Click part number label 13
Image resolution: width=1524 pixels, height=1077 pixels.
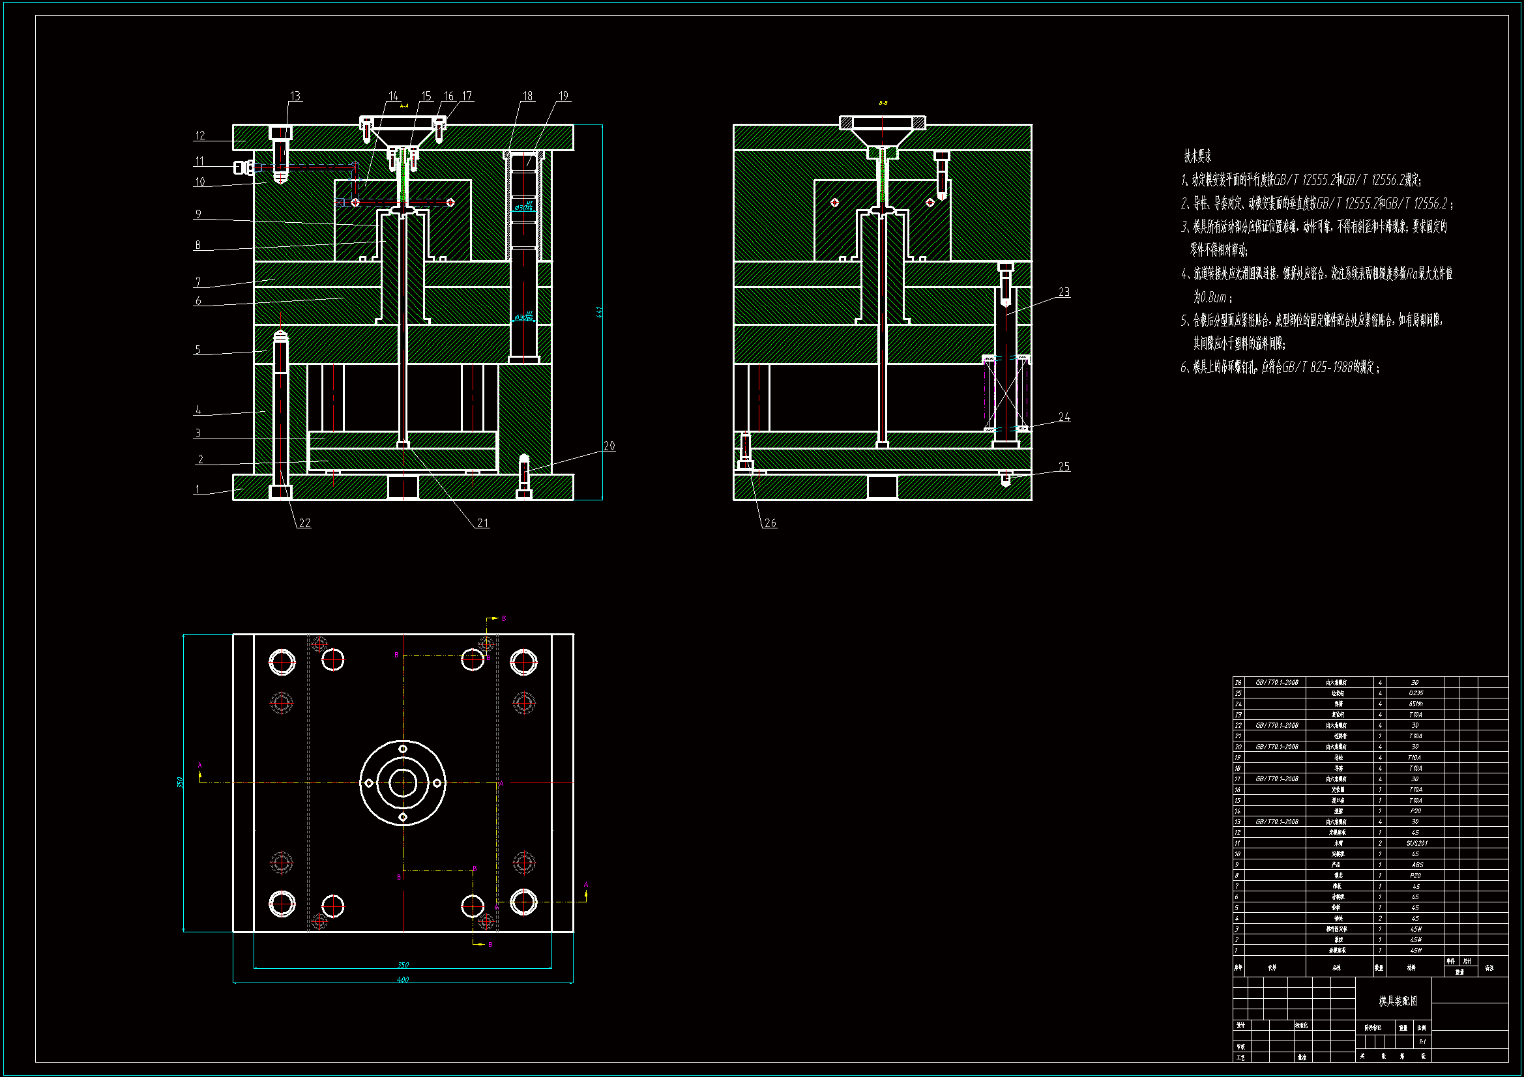pos(295,96)
